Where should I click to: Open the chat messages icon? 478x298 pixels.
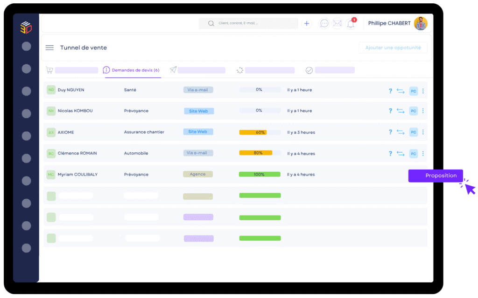pos(324,23)
